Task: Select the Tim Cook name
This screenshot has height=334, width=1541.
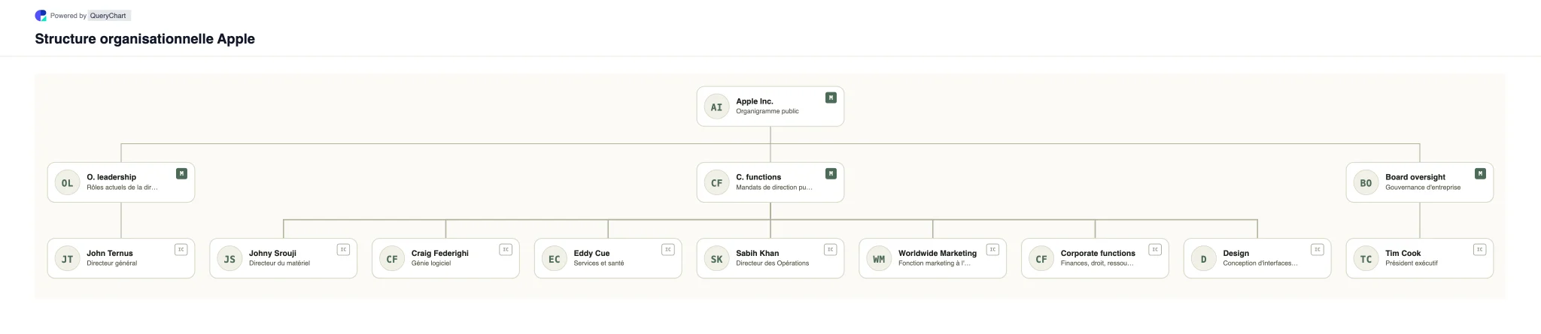Action: coord(1403,253)
